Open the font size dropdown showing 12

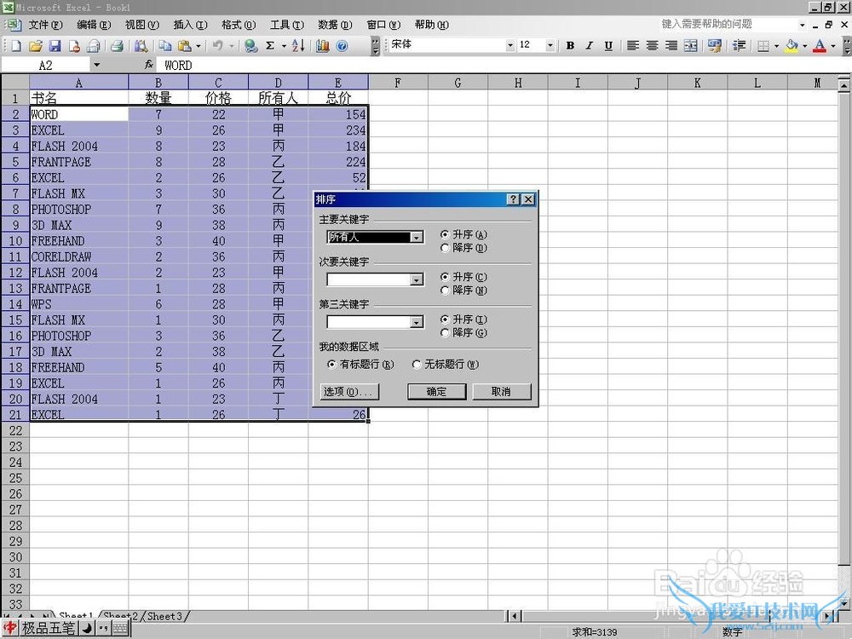click(550, 46)
